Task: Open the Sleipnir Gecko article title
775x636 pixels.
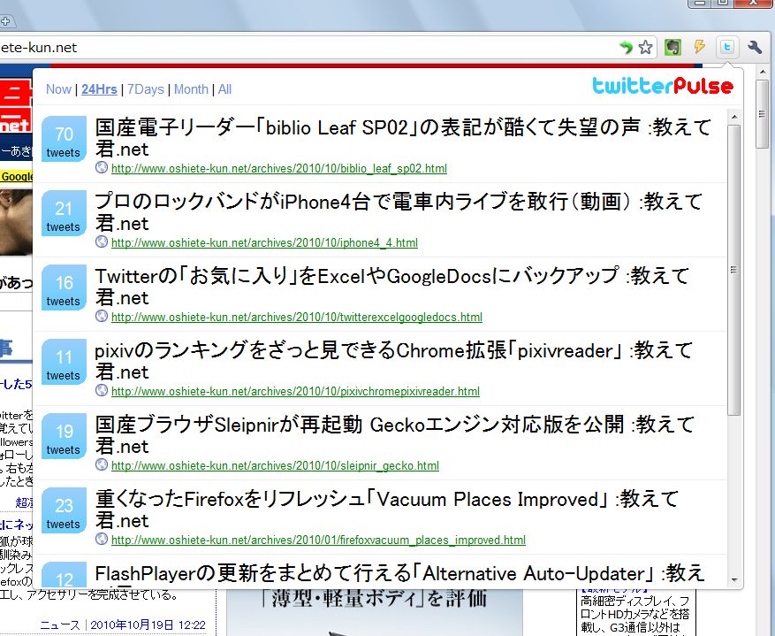Action: [395, 435]
